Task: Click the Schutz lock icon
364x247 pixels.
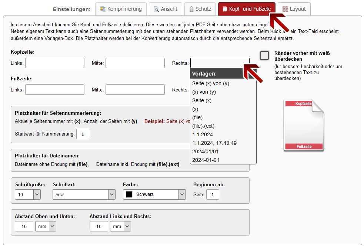Action: [x=191, y=9]
